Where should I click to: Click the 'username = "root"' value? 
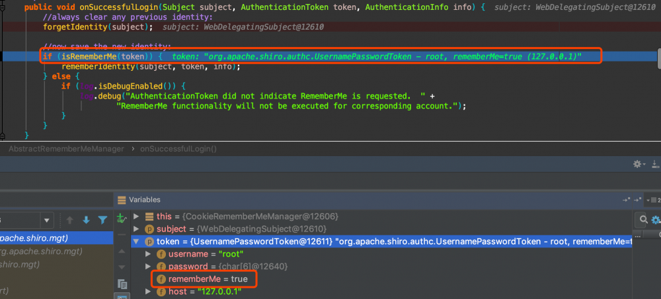pyautogui.click(x=231, y=254)
